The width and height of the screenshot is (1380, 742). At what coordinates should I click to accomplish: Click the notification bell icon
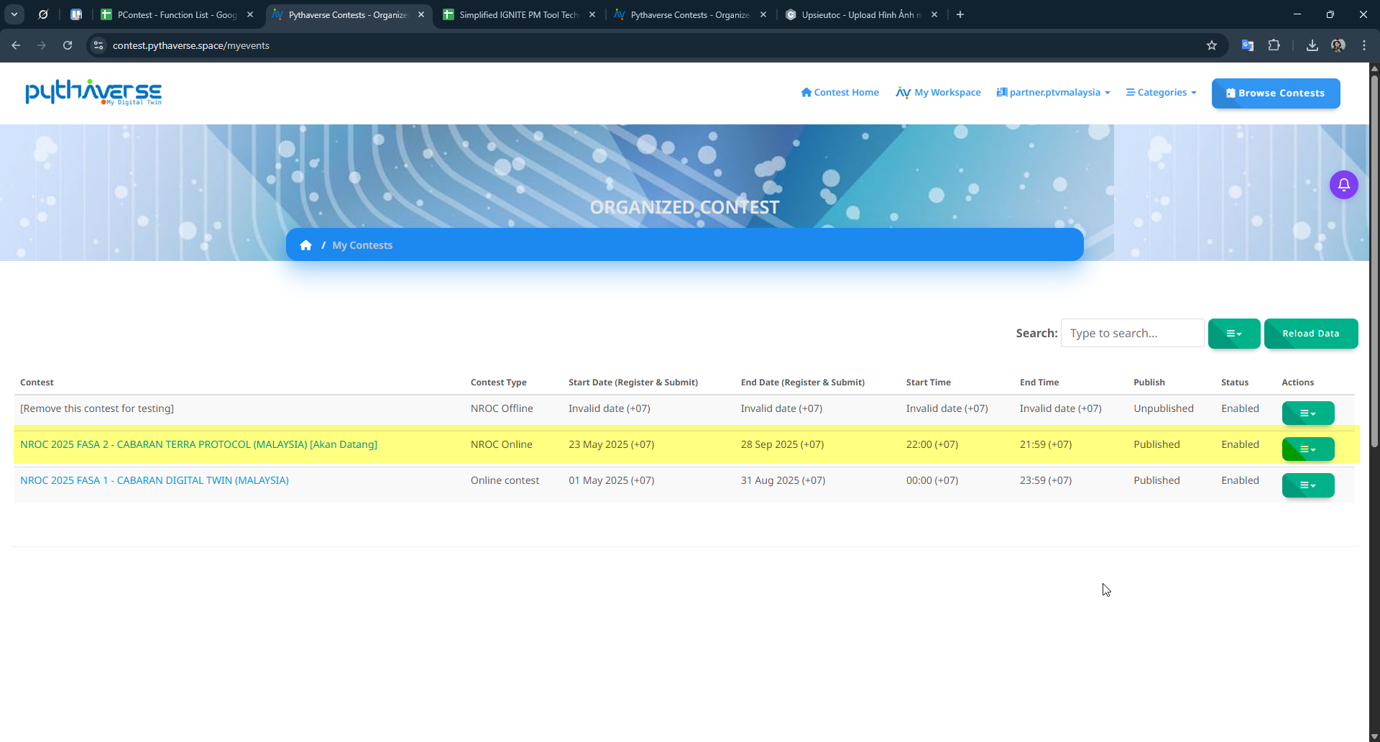tap(1343, 185)
